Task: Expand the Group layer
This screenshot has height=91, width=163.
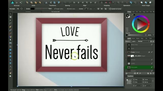Action: point(126,60)
